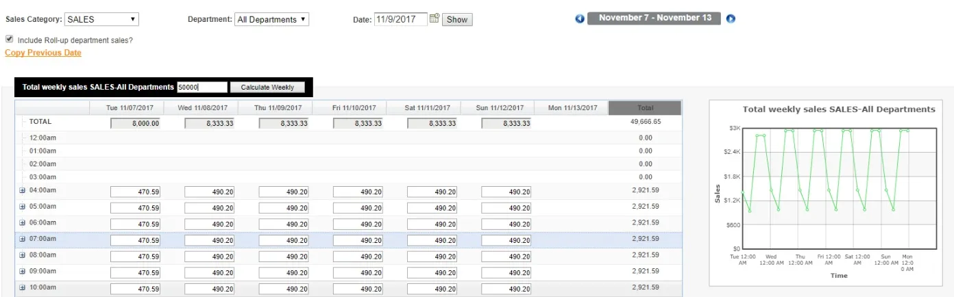954x297 pixels.
Task: Edit Tuesday 07:00am sales field
Action: pyautogui.click(x=135, y=240)
